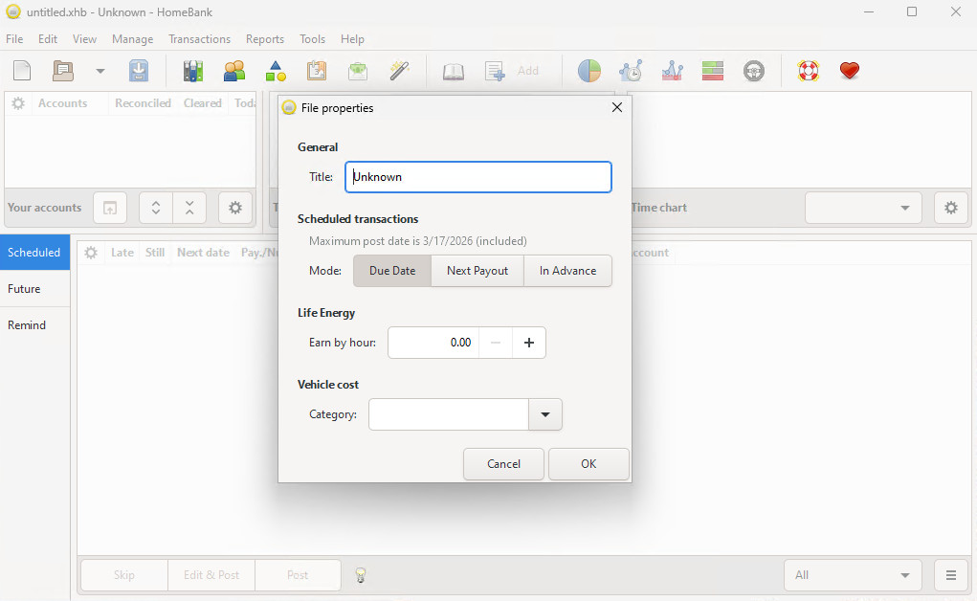Screen dimensions: 977x601
Task: Expand all account groups
Action: (x=156, y=208)
